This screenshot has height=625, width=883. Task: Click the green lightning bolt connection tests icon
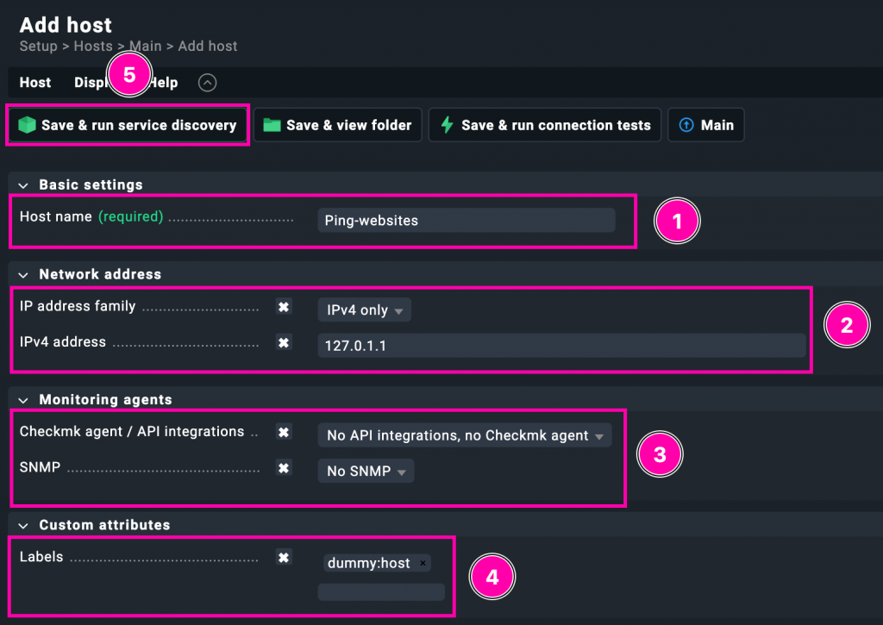(x=447, y=125)
